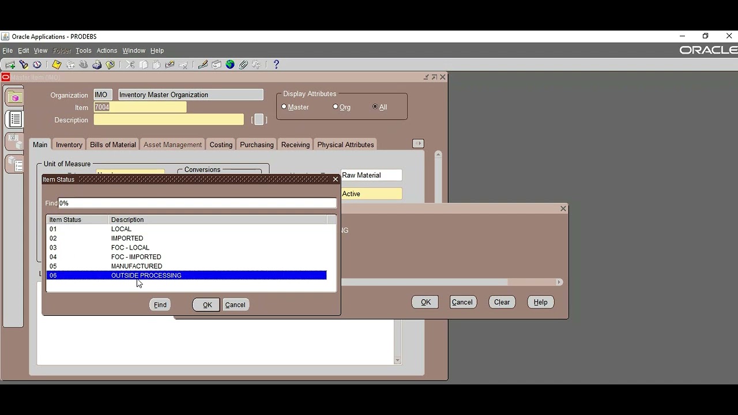Close the Item Status dialog
The height and width of the screenshot is (415, 738).
(x=336, y=179)
